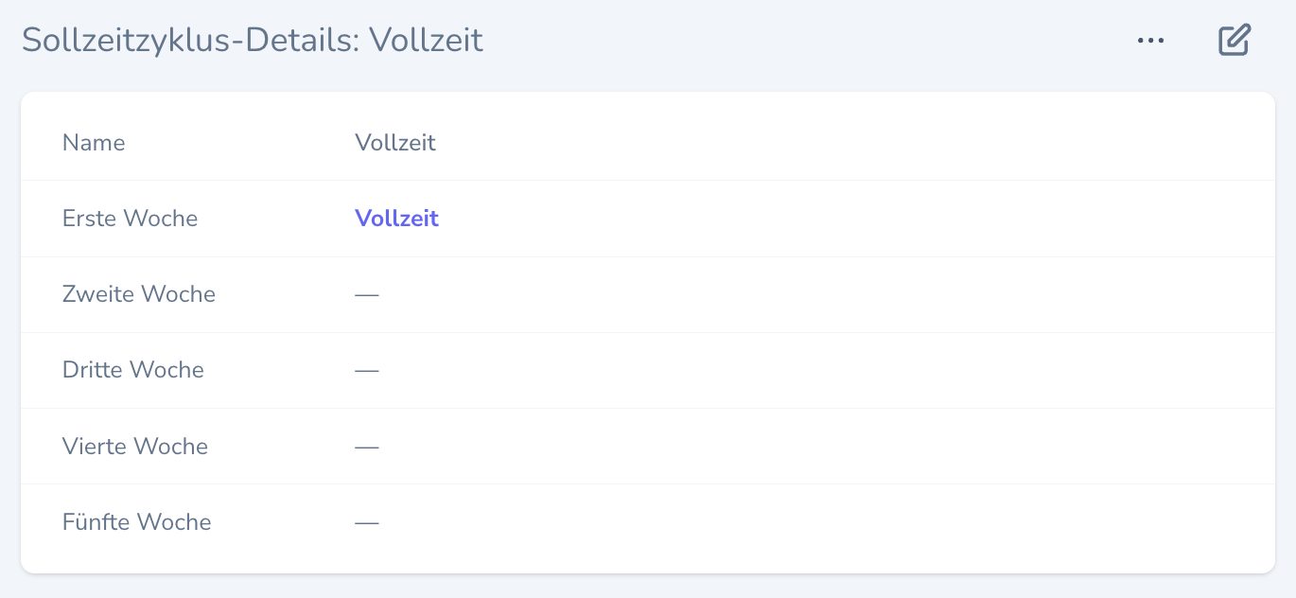Click the empty dash value for Dritte Woche

coord(367,370)
